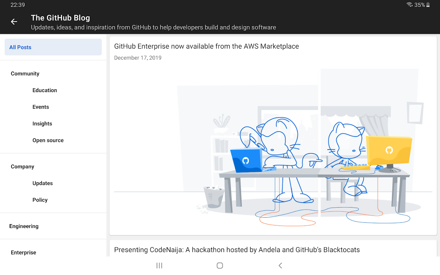Tap the back arrow in header
This screenshot has height=275, width=440.
click(x=14, y=22)
